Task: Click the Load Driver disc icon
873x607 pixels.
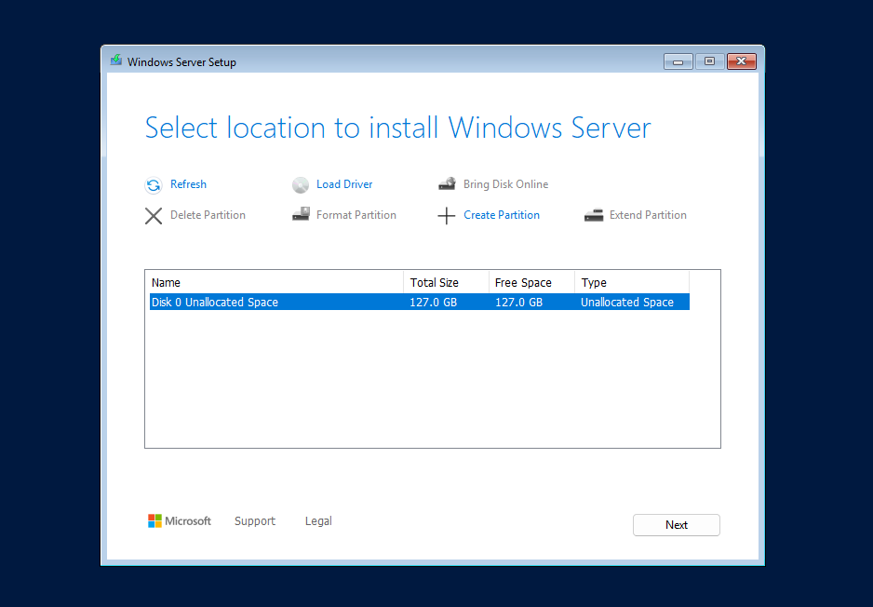Action: pyautogui.click(x=301, y=185)
